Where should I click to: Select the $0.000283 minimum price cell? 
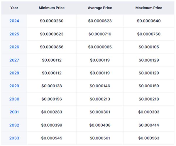point(52,112)
